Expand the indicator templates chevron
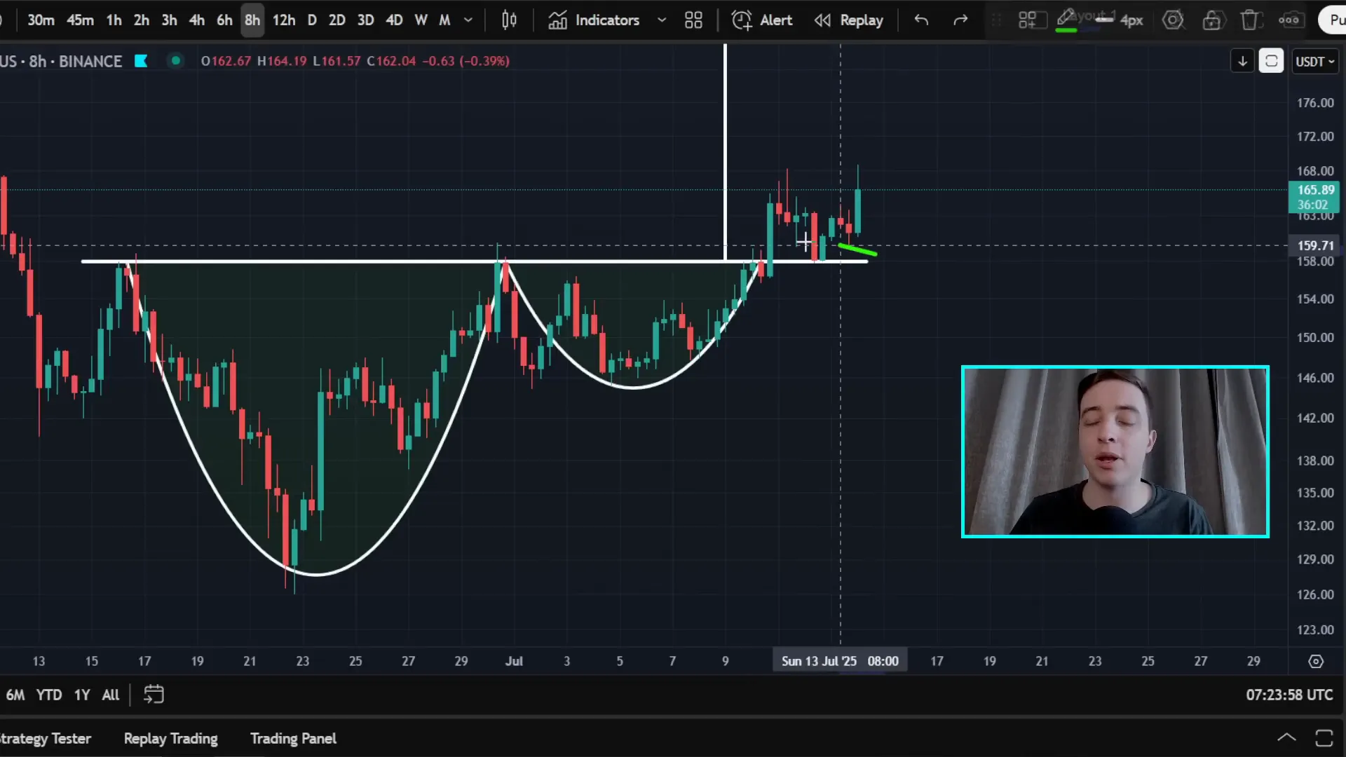The image size is (1346, 757). (661, 20)
